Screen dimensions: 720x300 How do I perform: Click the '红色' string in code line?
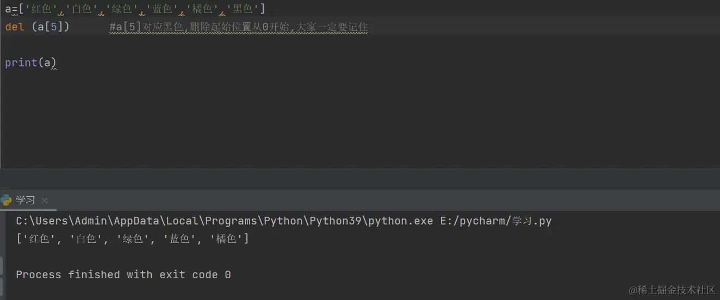[41, 9]
